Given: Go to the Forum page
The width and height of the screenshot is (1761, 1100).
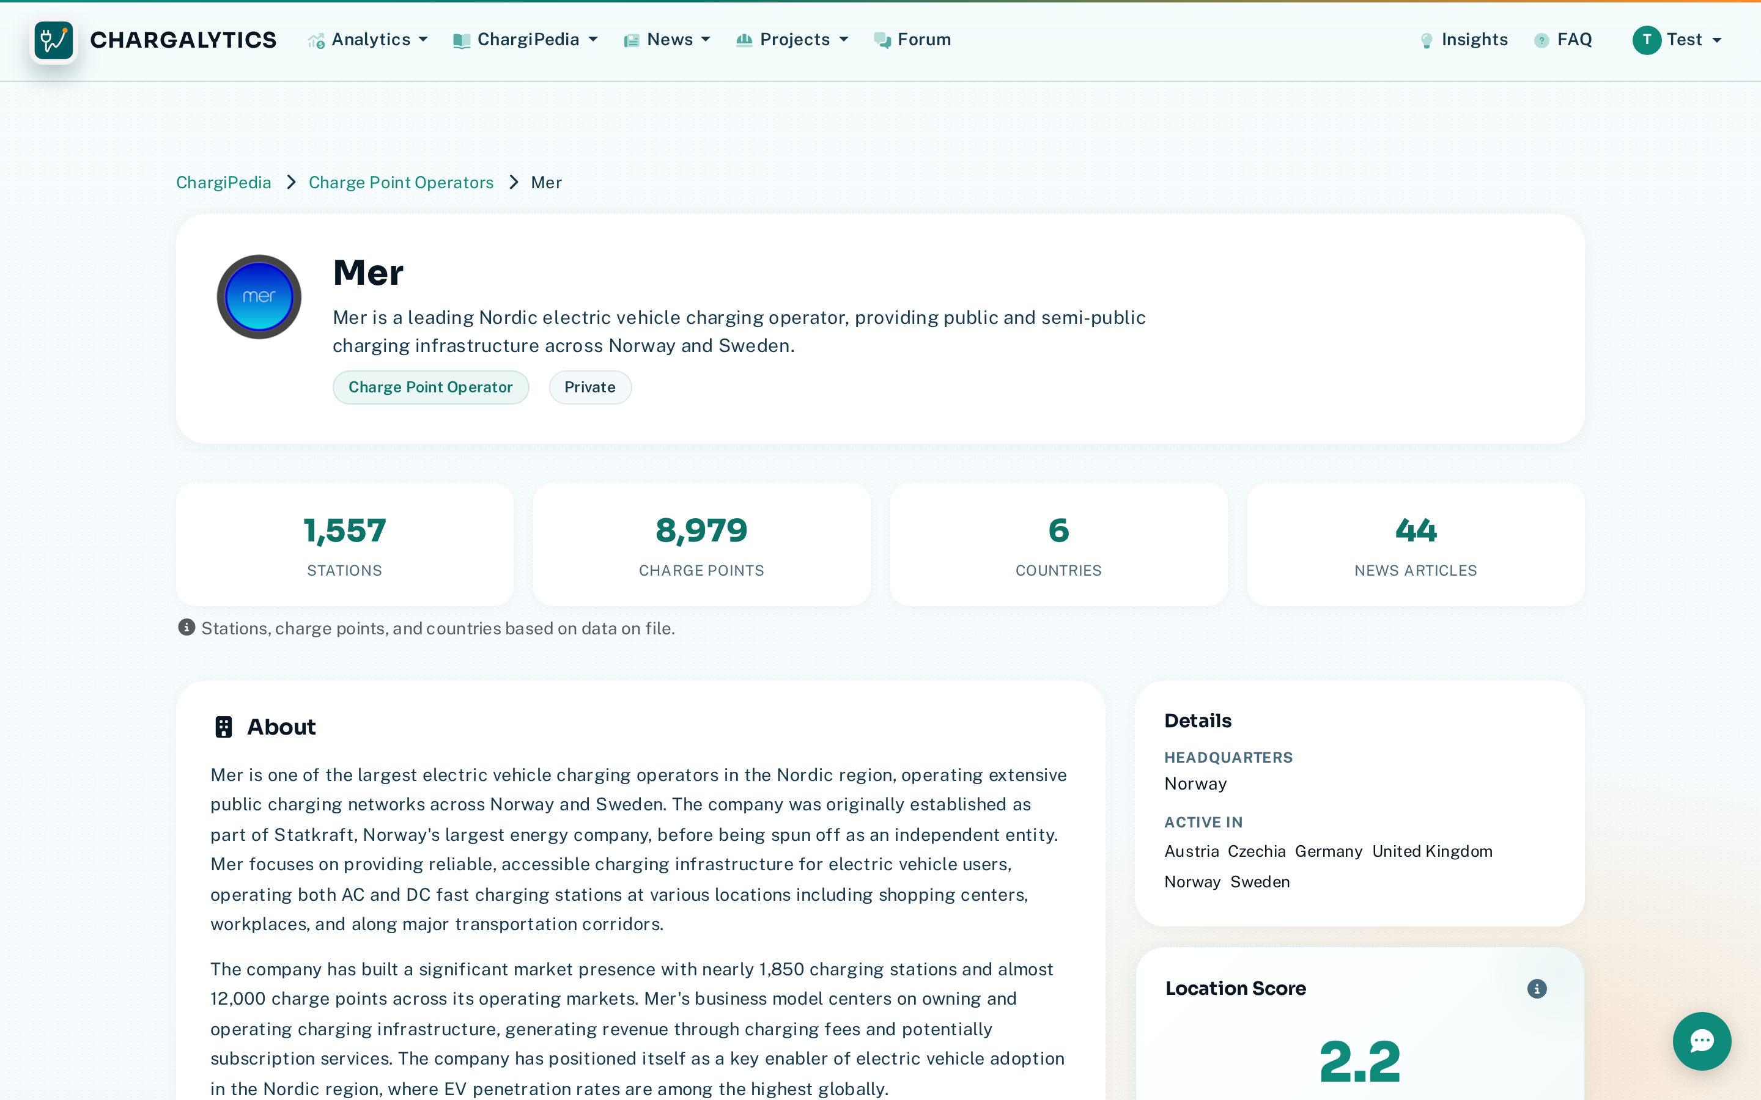Looking at the screenshot, I should point(912,40).
